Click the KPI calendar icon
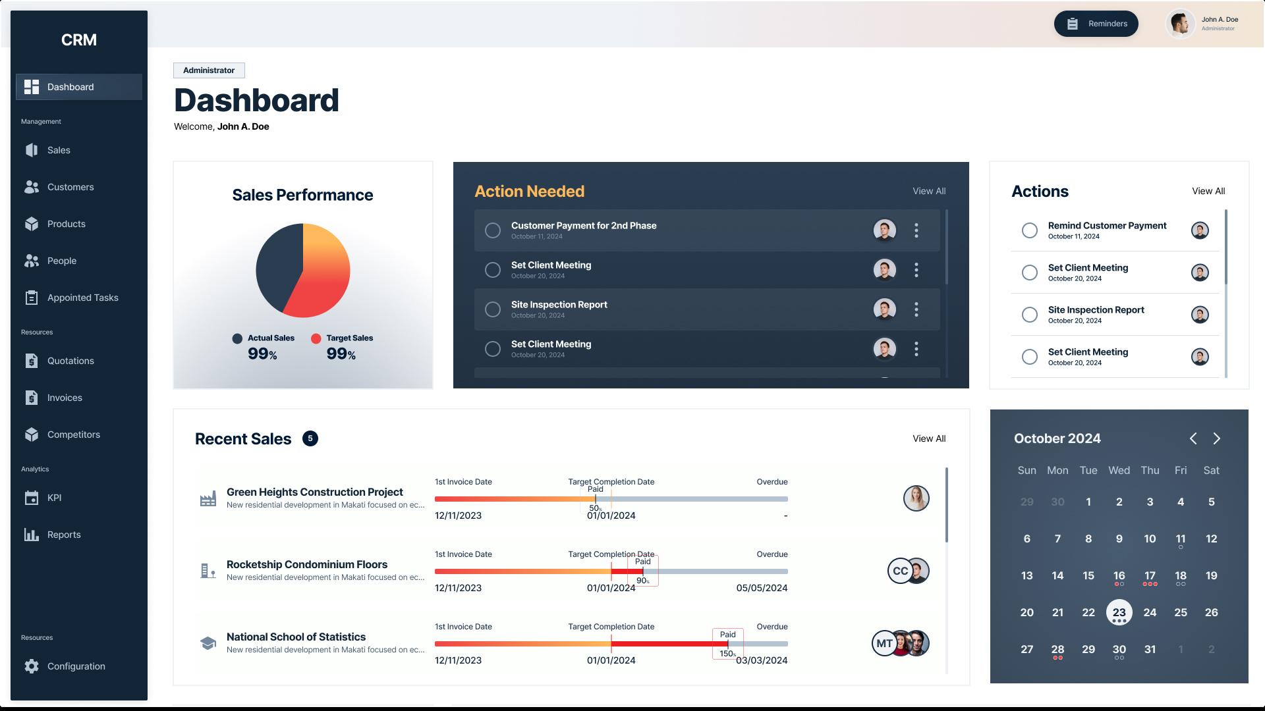Screen dimensions: 1265x711 [32, 498]
